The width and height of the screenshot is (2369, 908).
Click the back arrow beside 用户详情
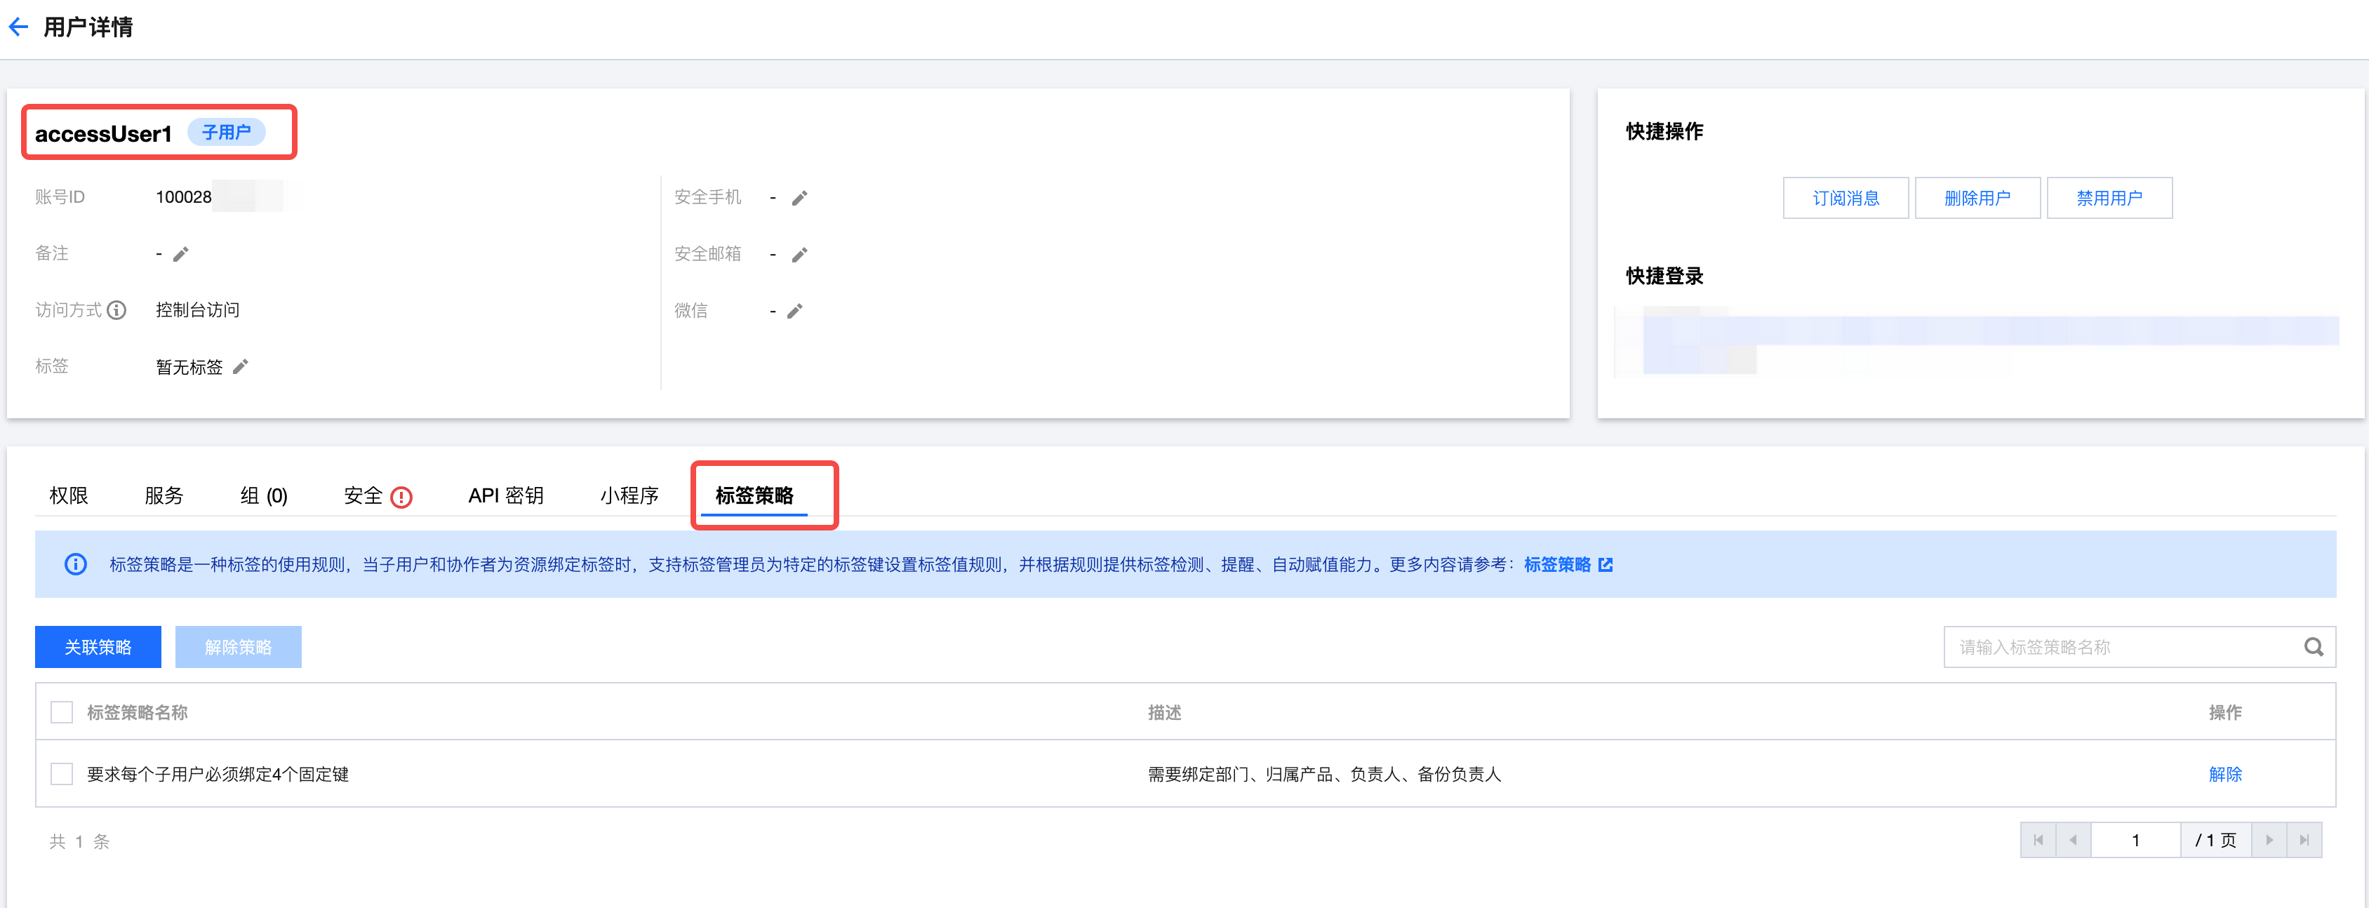click(18, 27)
